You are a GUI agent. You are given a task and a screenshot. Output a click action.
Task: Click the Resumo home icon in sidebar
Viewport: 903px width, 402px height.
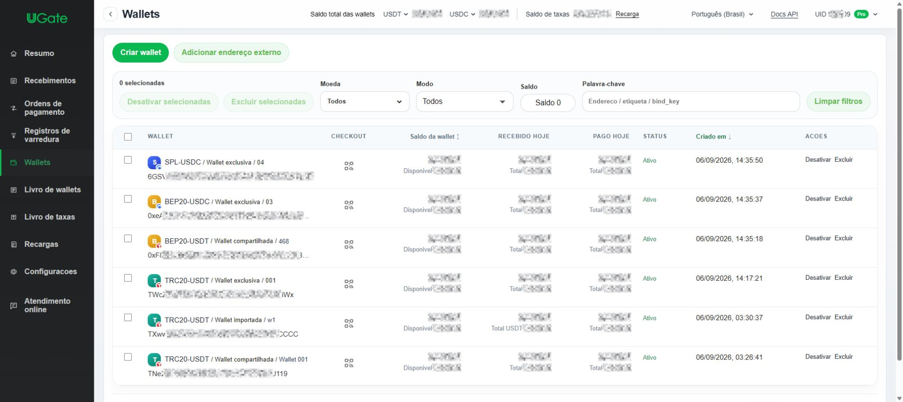14,54
